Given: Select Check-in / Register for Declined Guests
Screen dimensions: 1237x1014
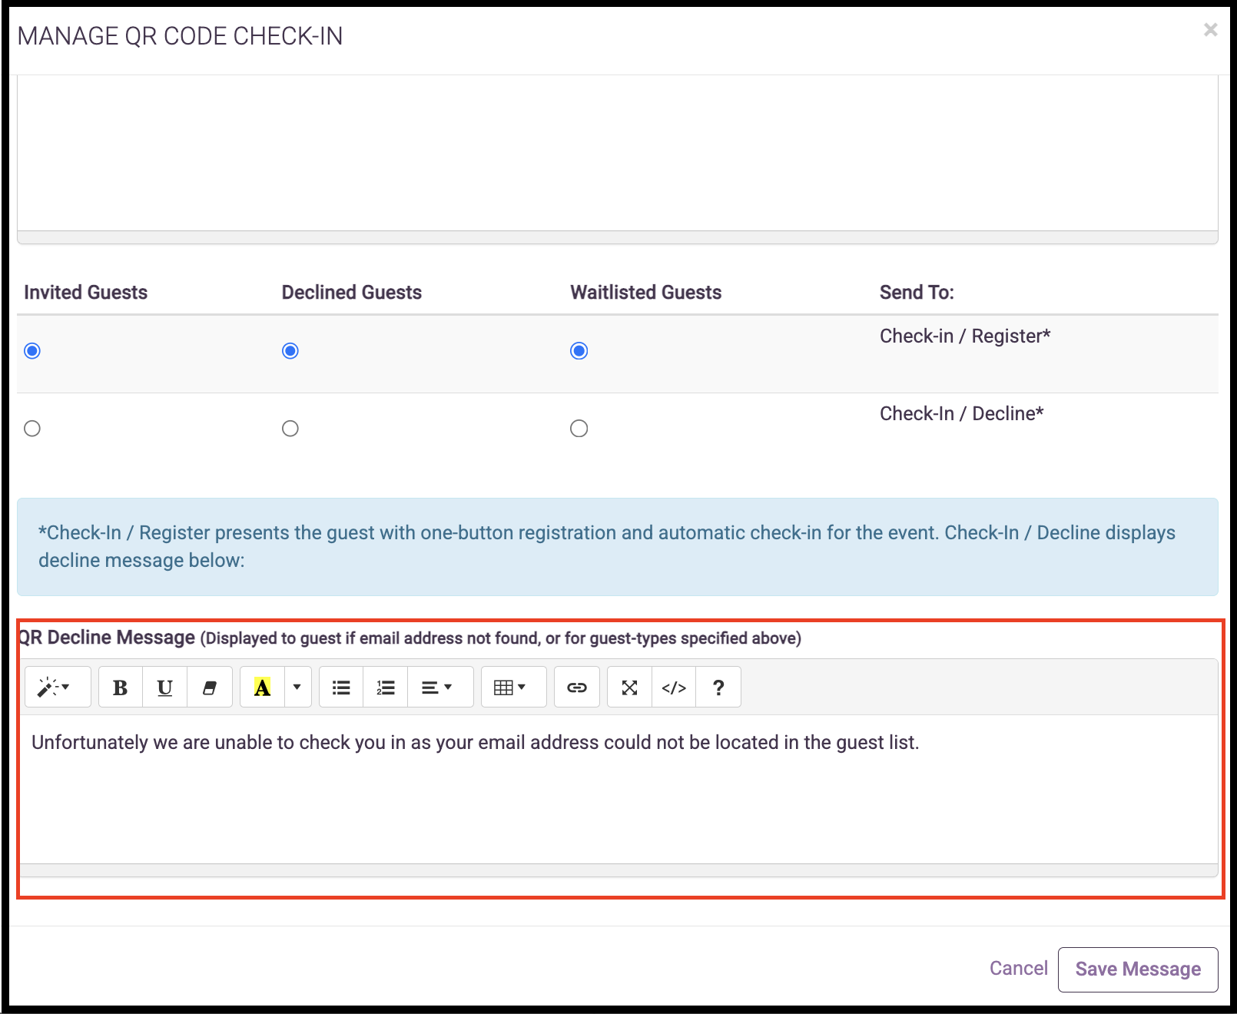Looking at the screenshot, I should click(x=290, y=351).
